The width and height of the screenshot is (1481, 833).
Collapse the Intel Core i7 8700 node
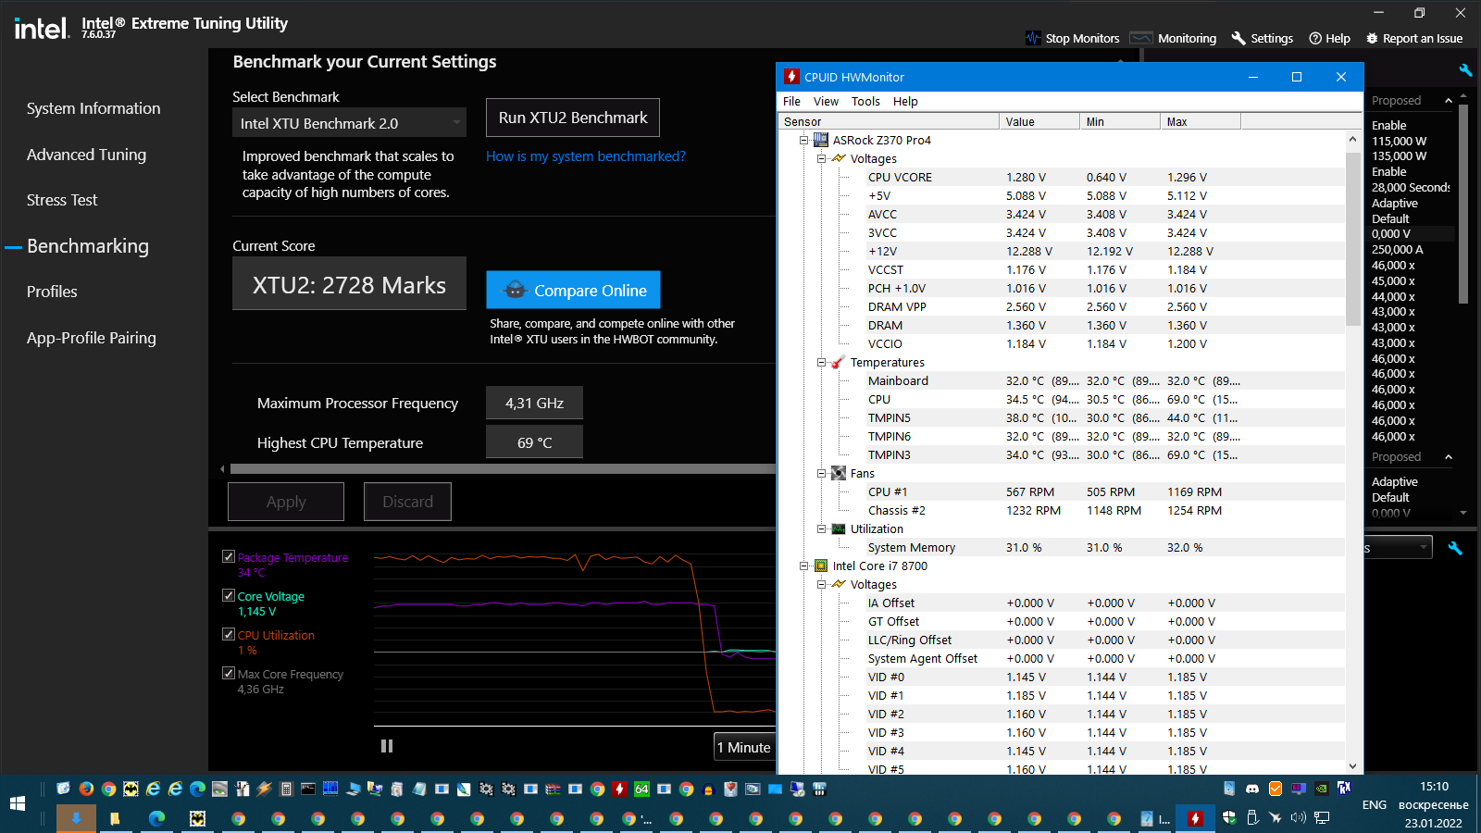coord(803,566)
